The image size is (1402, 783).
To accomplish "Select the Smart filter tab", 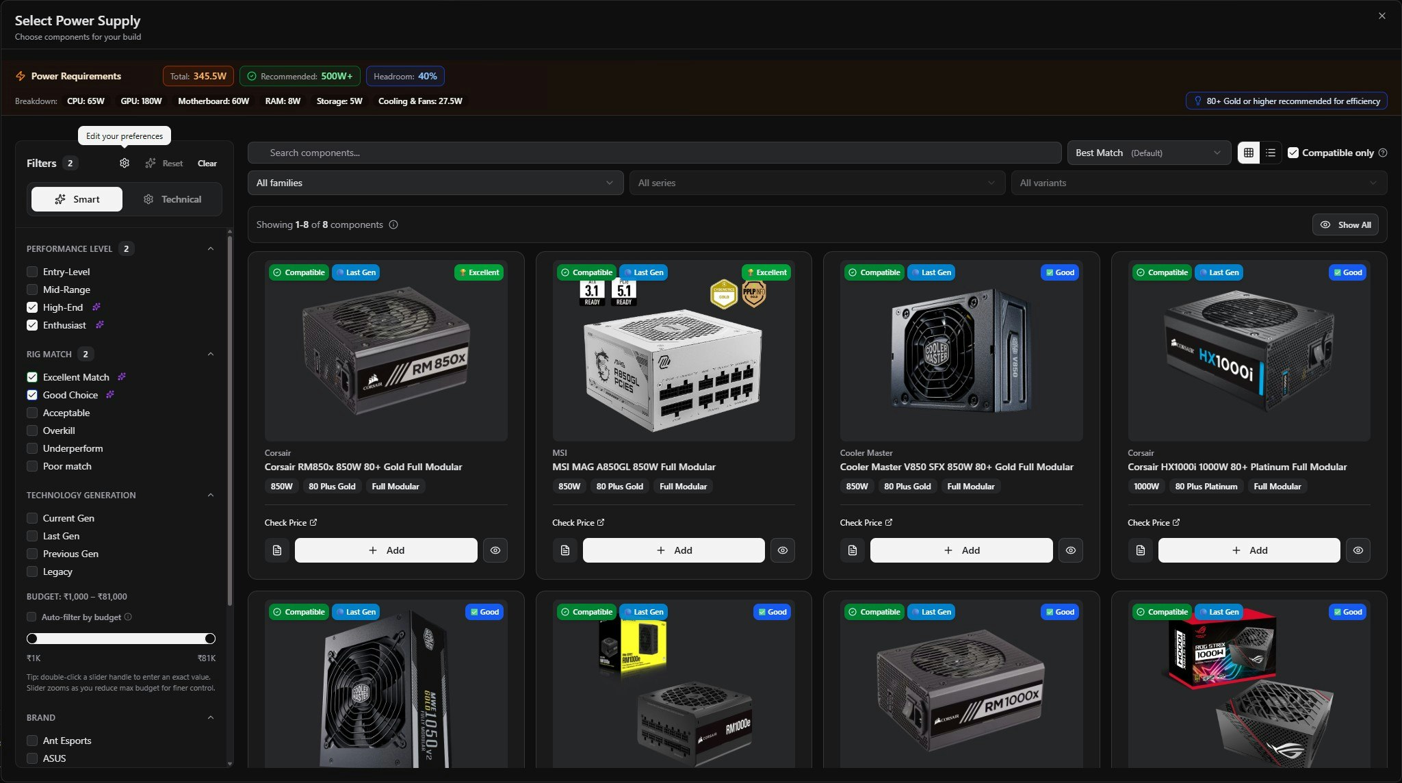I will (x=77, y=199).
